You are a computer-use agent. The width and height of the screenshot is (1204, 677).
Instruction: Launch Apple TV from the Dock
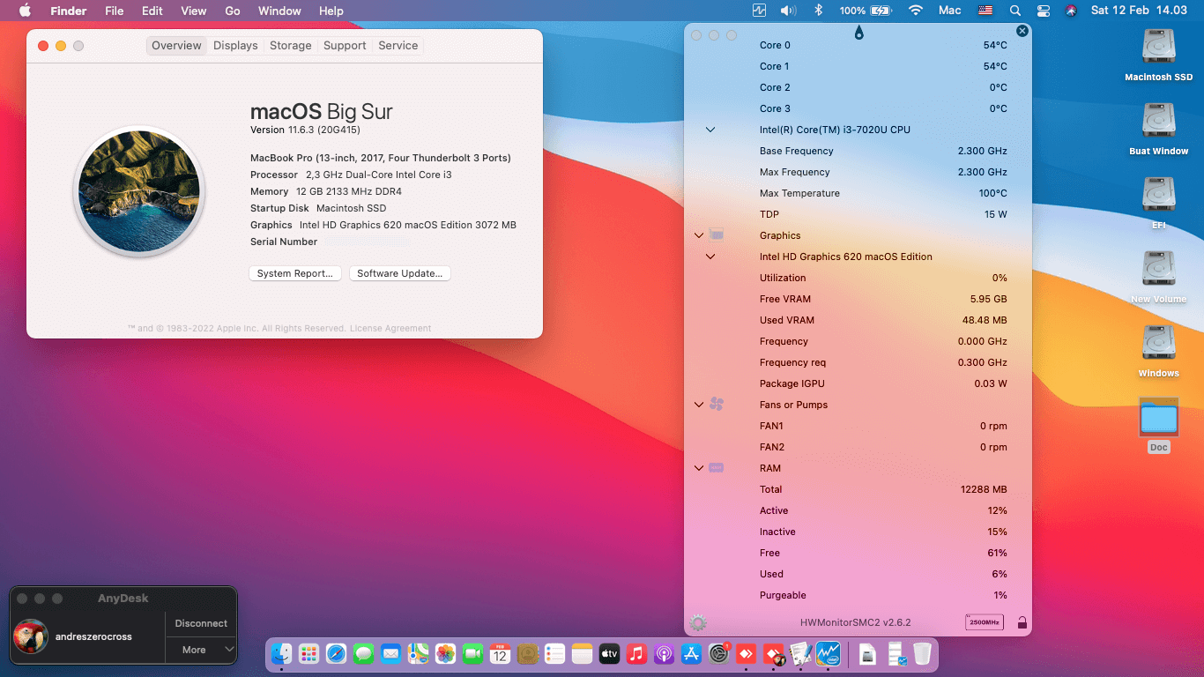pos(609,653)
